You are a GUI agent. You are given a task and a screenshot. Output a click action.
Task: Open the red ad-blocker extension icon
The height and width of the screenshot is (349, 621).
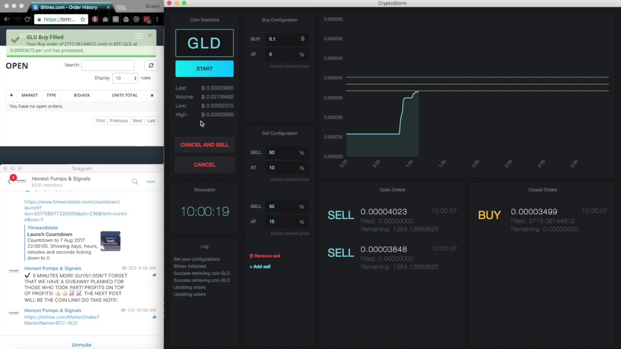click(x=95, y=19)
